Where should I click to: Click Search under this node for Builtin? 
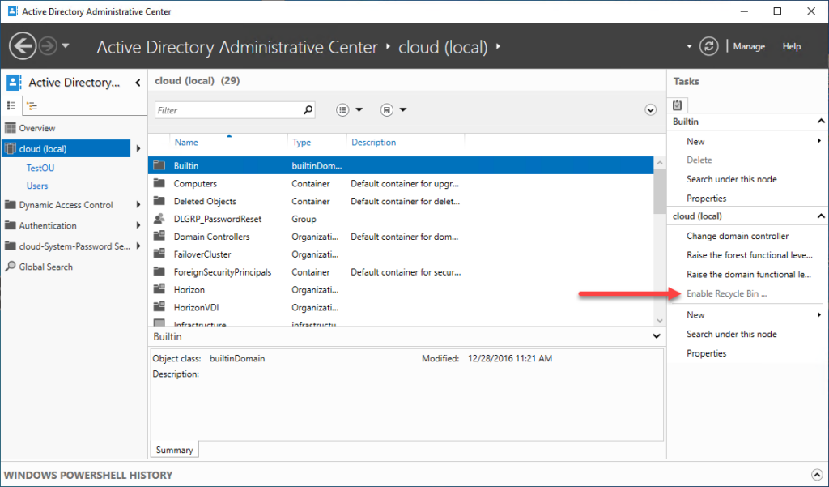(x=732, y=179)
